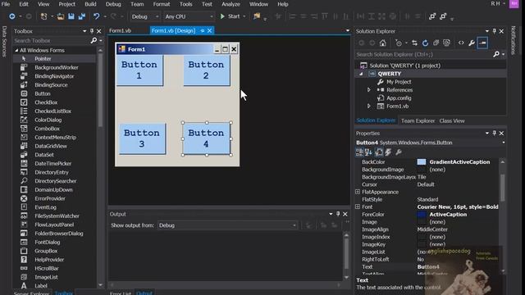Select Button 4 on the form
This screenshot has height=295, width=525.
[x=207, y=138]
